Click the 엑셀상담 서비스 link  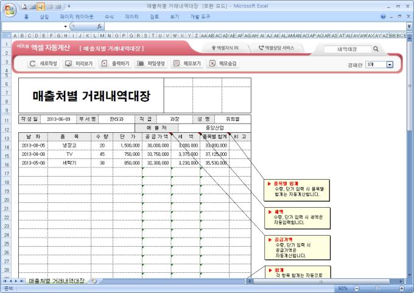276,48
